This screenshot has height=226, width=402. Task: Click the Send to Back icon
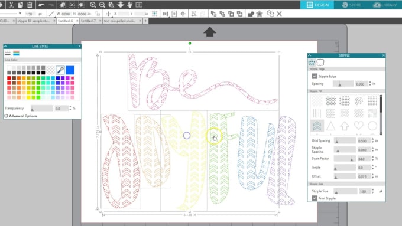coord(222,14)
